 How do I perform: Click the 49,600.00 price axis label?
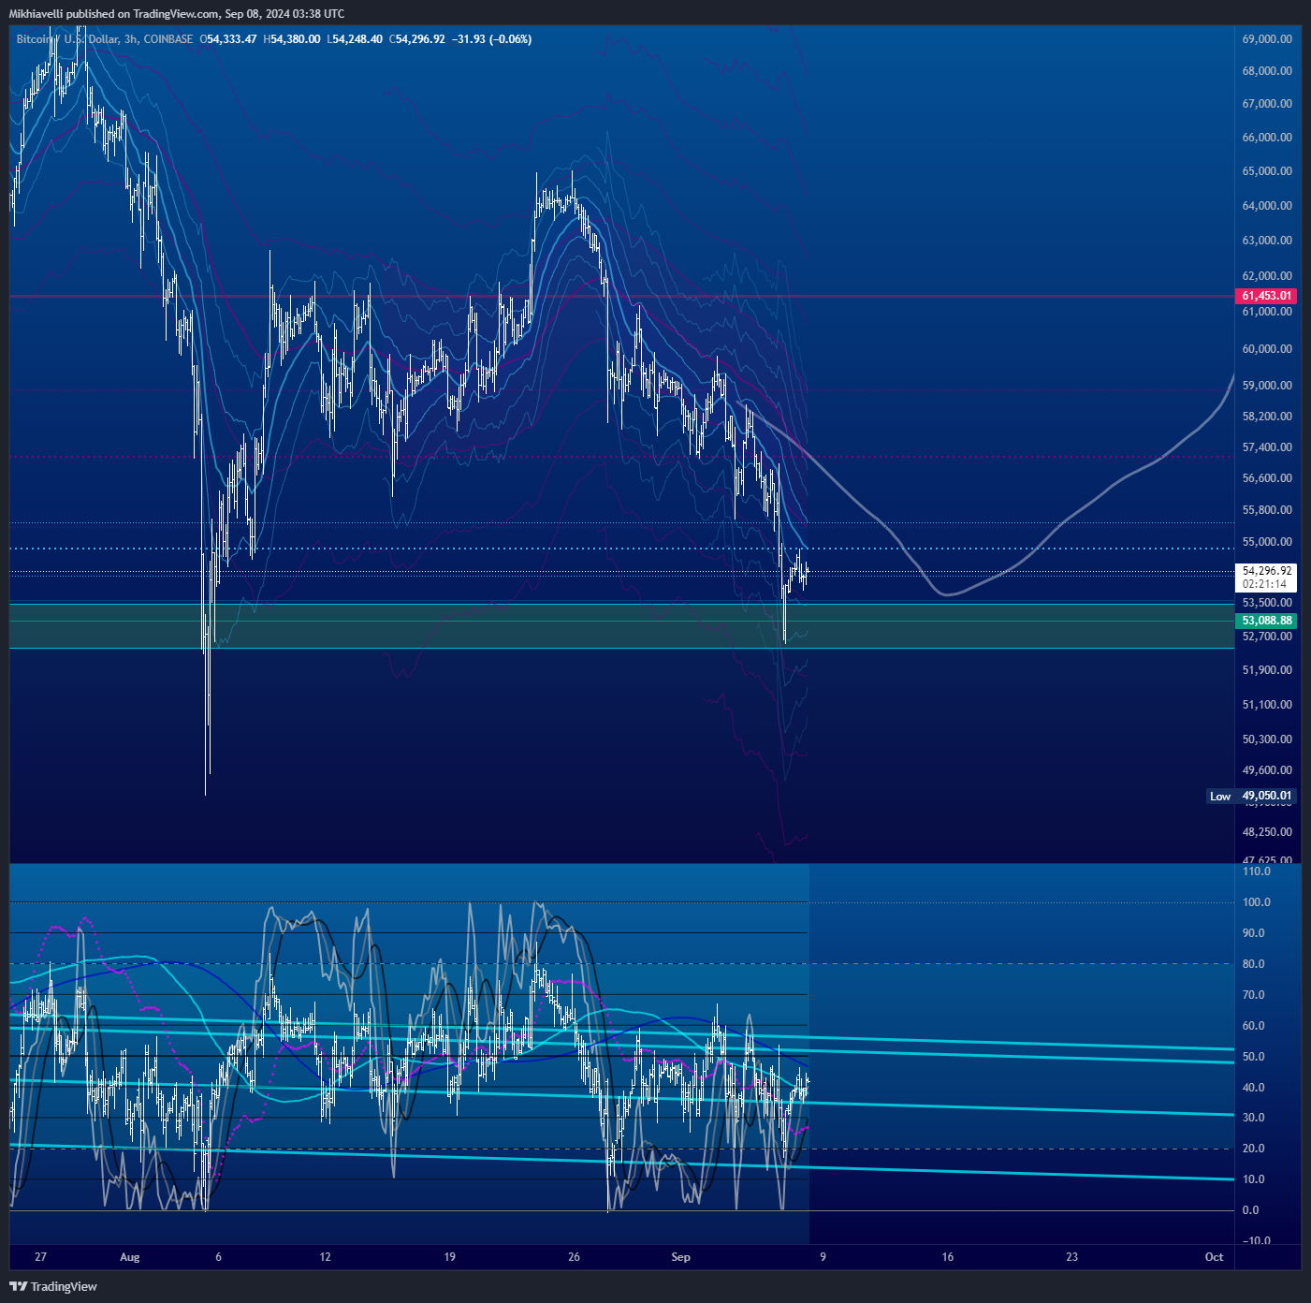click(1267, 770)
